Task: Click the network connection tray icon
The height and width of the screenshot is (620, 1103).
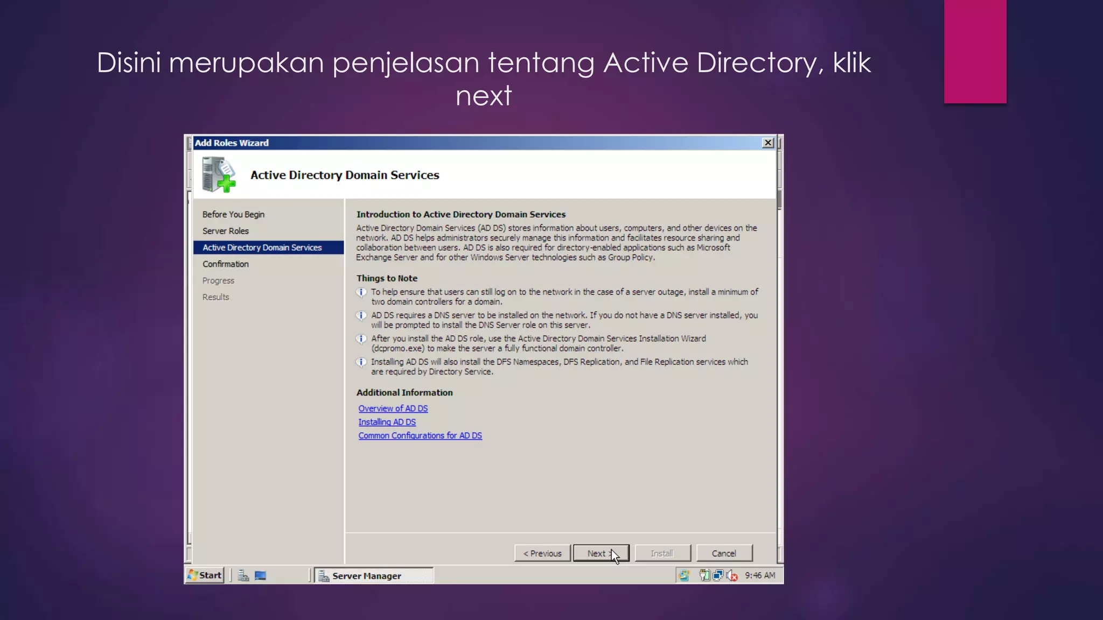Action: click(x=718, y=576)
